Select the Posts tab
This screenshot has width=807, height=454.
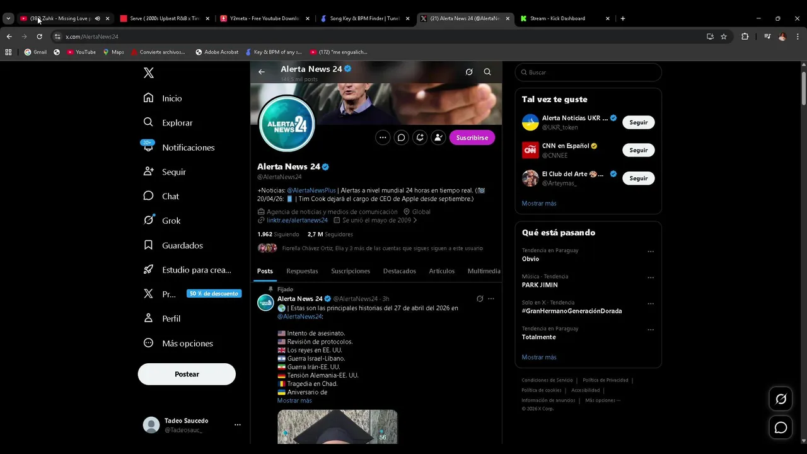265,271
